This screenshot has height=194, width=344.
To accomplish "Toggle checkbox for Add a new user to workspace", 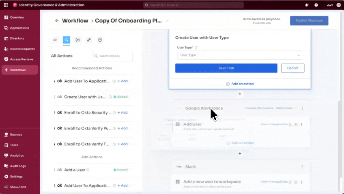I will [x=178, y=181].
